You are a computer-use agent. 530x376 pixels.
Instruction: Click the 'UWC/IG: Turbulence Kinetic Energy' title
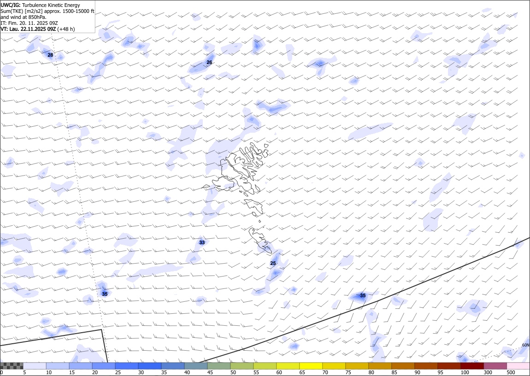pyautogui.click(x=40, y=5)
